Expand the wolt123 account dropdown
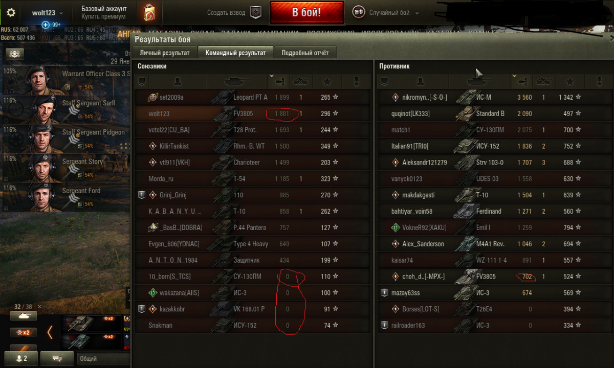The width and height of the screenshot is (614, 368). coord(48,13)
